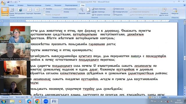Click the underlined word гармонами in document
This screenshot has height=104, width=186.
point(97,44)
